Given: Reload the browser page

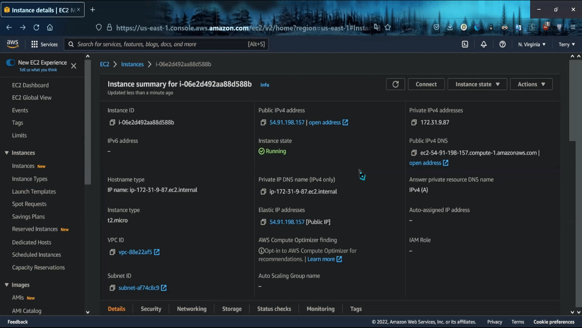Looking at the screenshot, I should (x=36, y=27).
